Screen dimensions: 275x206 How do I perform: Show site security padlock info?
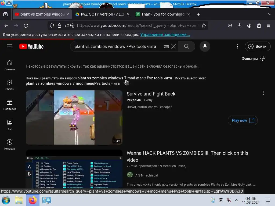59,25
